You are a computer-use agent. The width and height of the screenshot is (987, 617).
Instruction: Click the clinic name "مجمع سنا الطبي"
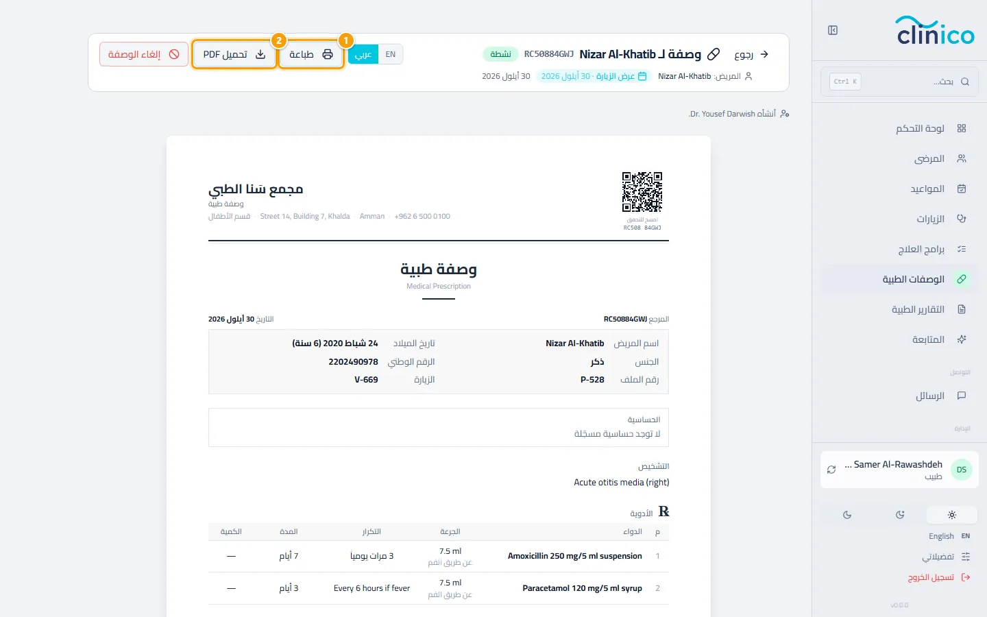point(256,189)
